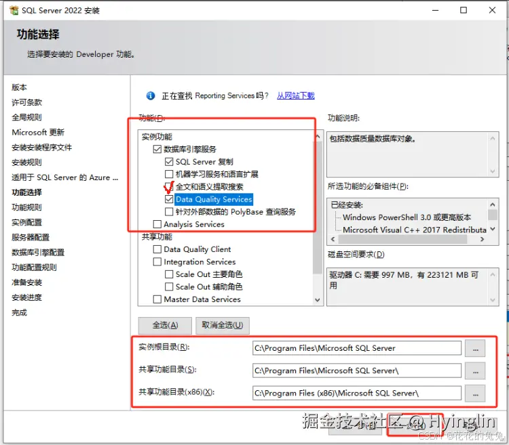Click 功能说明 box scroll up arrow
Viewport: 509px width, 445px height.
point(493,139)
